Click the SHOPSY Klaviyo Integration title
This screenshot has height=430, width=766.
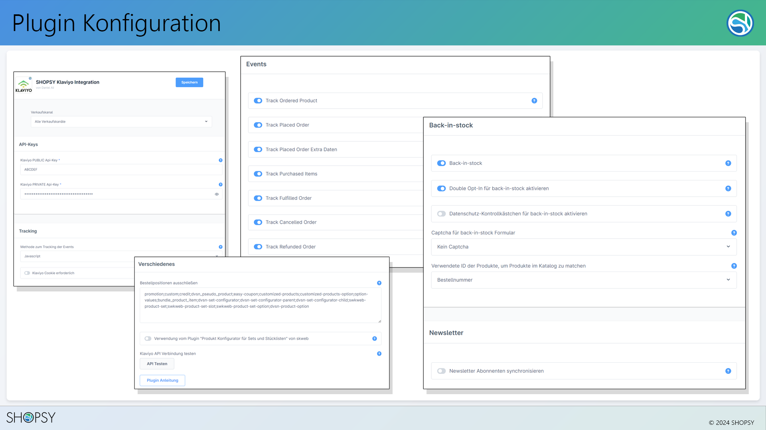(x=67, y=82)
